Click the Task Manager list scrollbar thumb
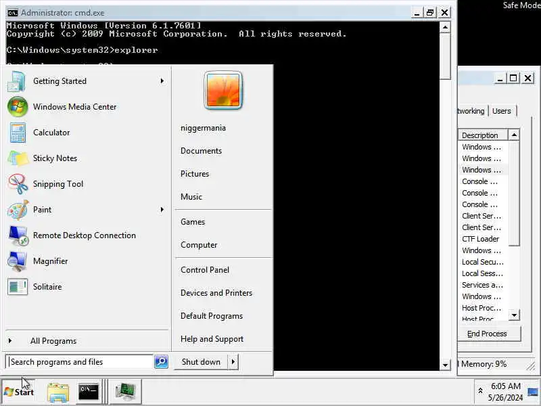The image size is (541, 406). point(514,194)
